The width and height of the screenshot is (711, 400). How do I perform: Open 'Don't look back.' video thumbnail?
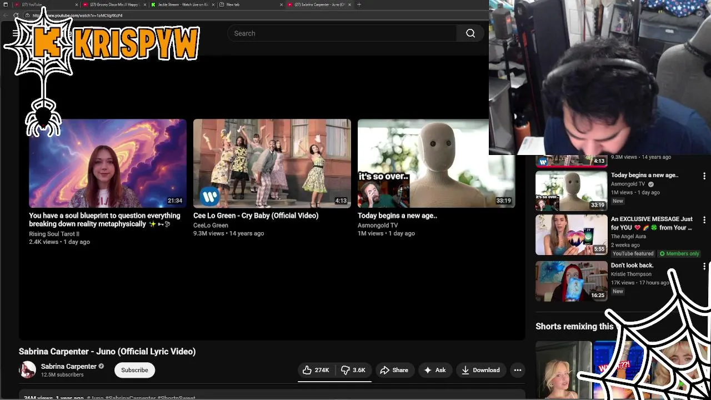pos(572,281)
